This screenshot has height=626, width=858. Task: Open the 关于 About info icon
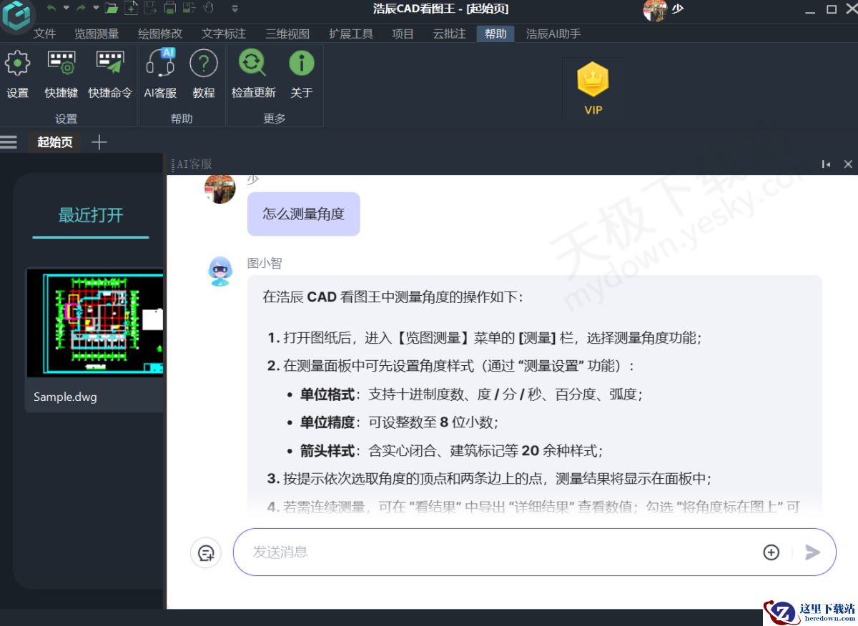tap(301, 62)
